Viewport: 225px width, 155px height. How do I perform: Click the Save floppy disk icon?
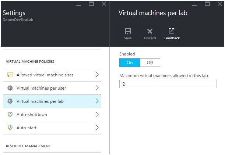click(x=128, y=32)
